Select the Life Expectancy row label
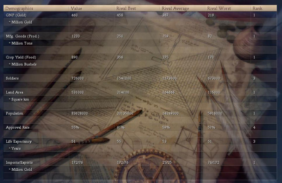This screenshot has height=183, width=282. pyautogui.click(x=19, y=142)
